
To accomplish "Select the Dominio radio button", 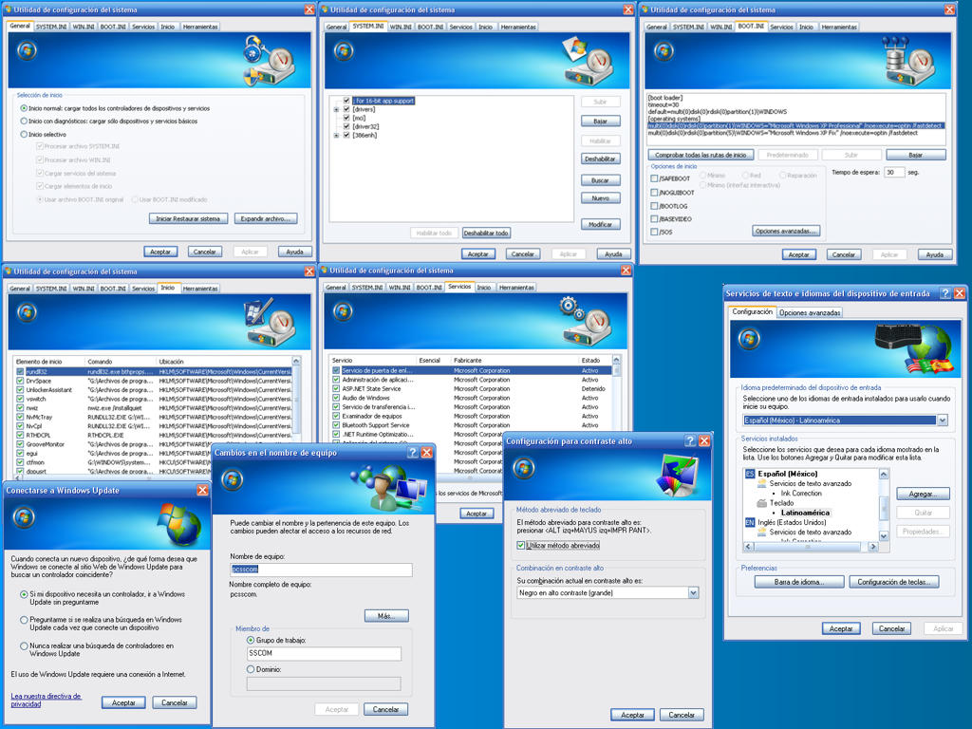I will [251, 669].
